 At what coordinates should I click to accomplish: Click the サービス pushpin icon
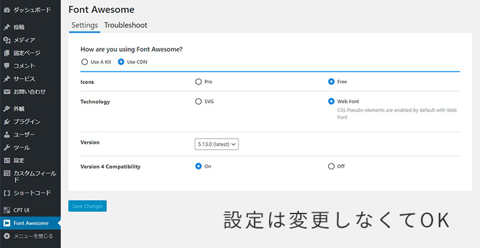(x=7, y=79)
